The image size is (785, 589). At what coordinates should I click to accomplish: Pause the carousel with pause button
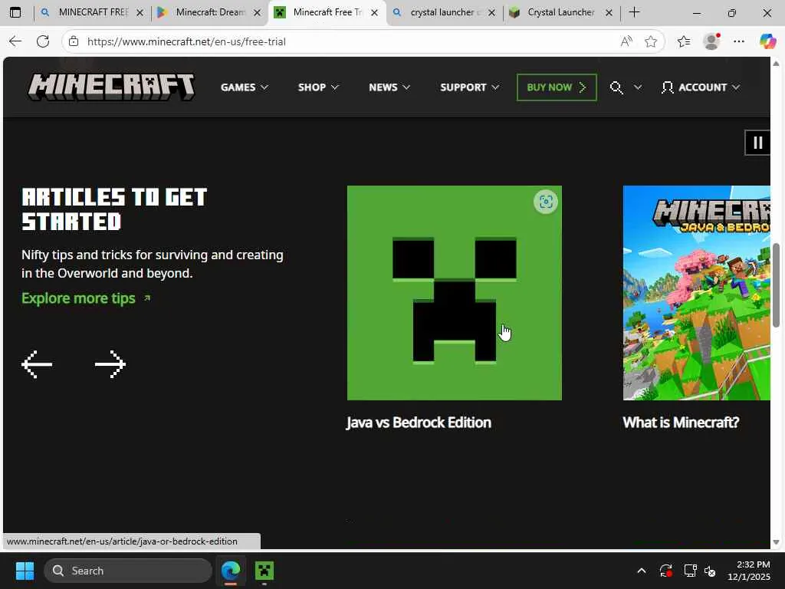pos(757,143)
